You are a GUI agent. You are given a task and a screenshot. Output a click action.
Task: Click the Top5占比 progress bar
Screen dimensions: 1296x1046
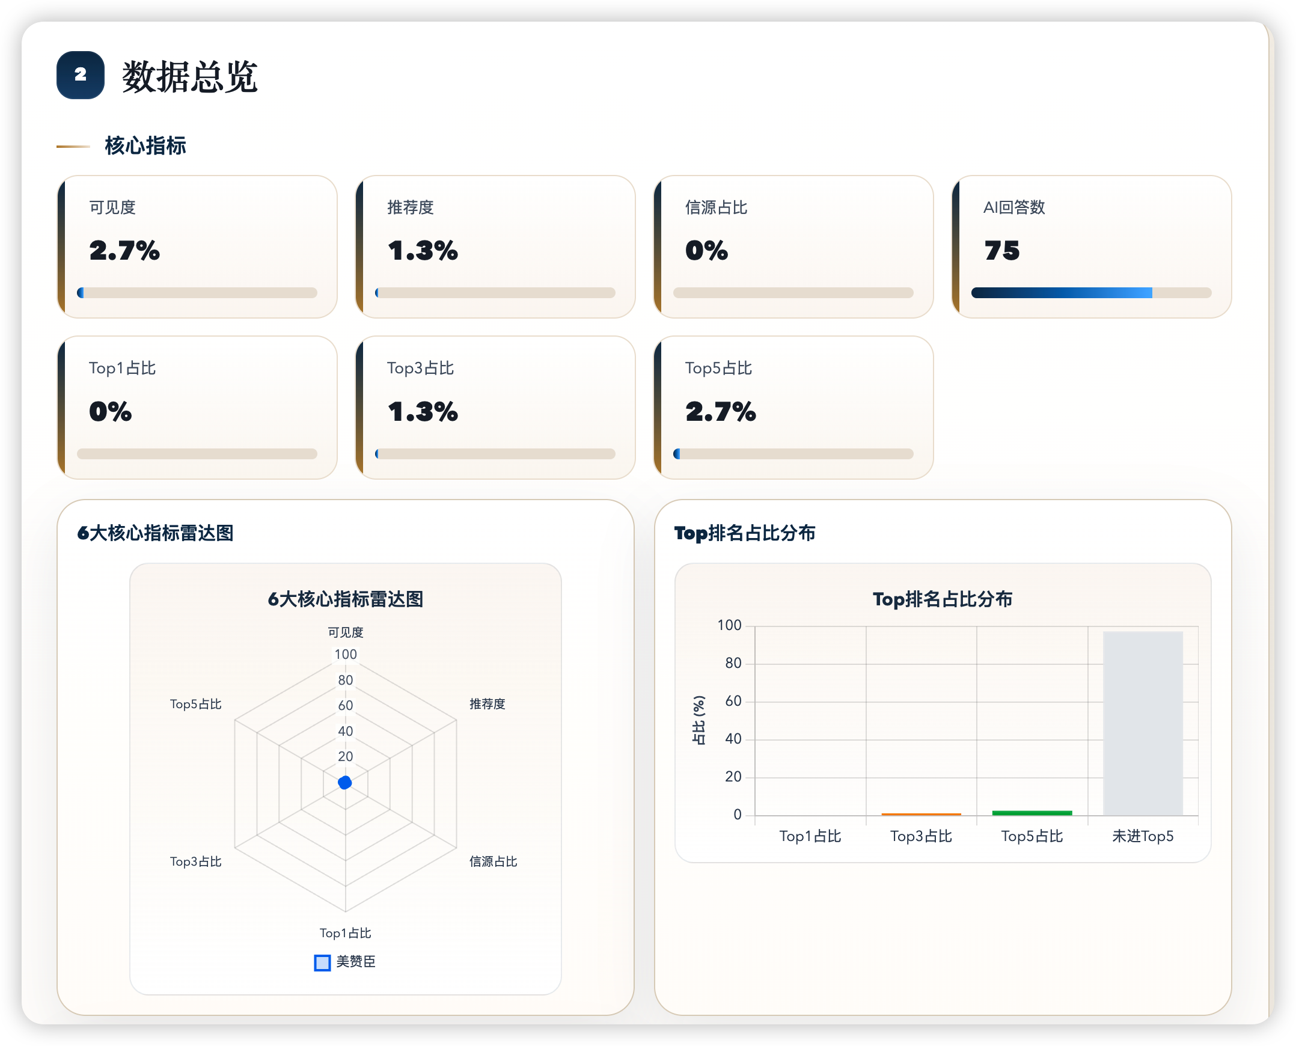point(793,454)
